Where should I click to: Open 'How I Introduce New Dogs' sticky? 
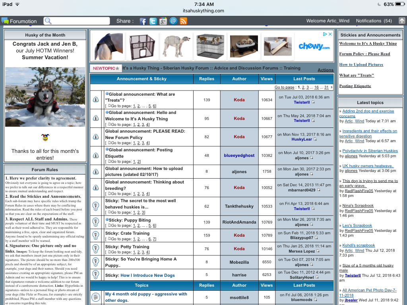click(x=148, y=276)
